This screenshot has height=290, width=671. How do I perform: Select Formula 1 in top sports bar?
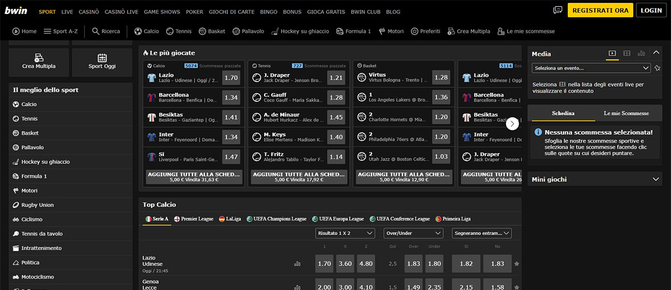pyautogui.click(x=354, y=31)
